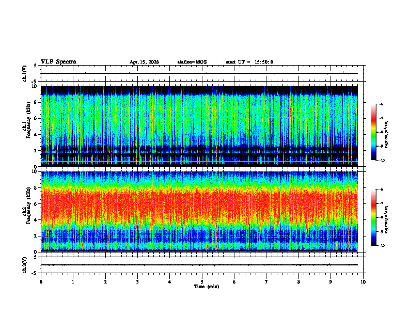The width and height of the screenshot is (409, 316).
Task: Click the 5 tick on ch.1(V) axis
Action: pyautogui.click(x=36, y=66)
